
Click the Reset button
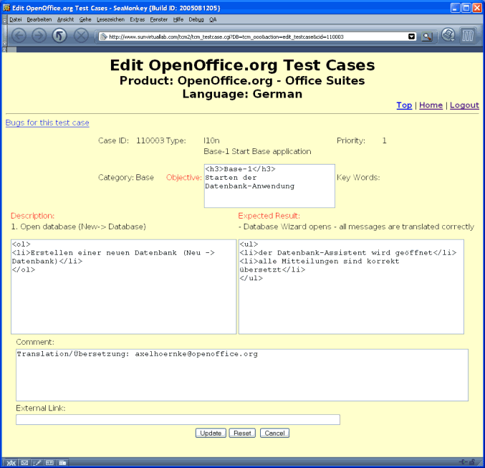[243, 433]
